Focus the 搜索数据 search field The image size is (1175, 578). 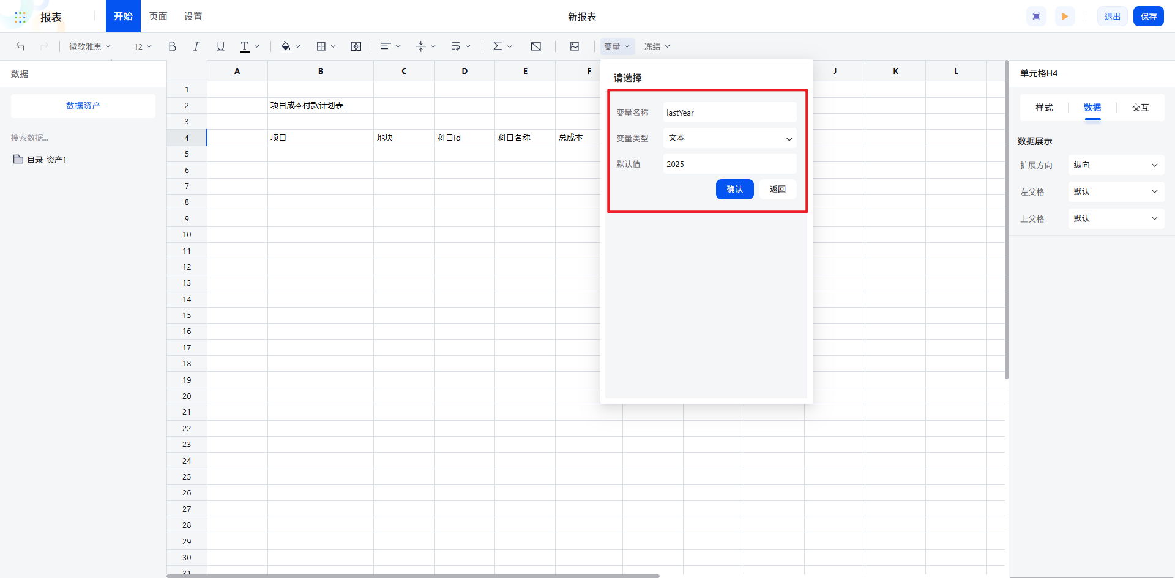pos(83,138)
